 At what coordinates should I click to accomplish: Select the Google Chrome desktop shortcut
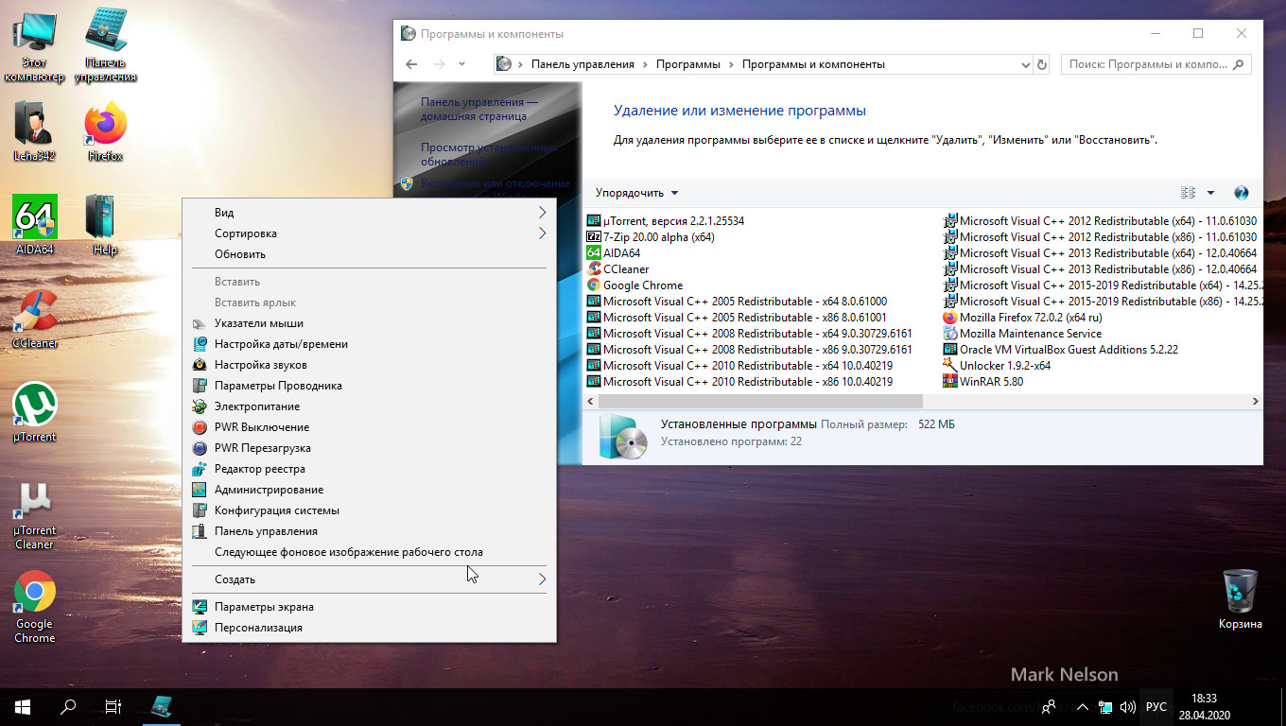point(35,607)
